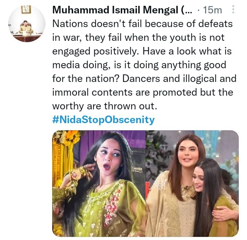This screenshot has width=247, height=240.
Task: Click the "immoral contents are promoted" line
Action: click(142, 93)
